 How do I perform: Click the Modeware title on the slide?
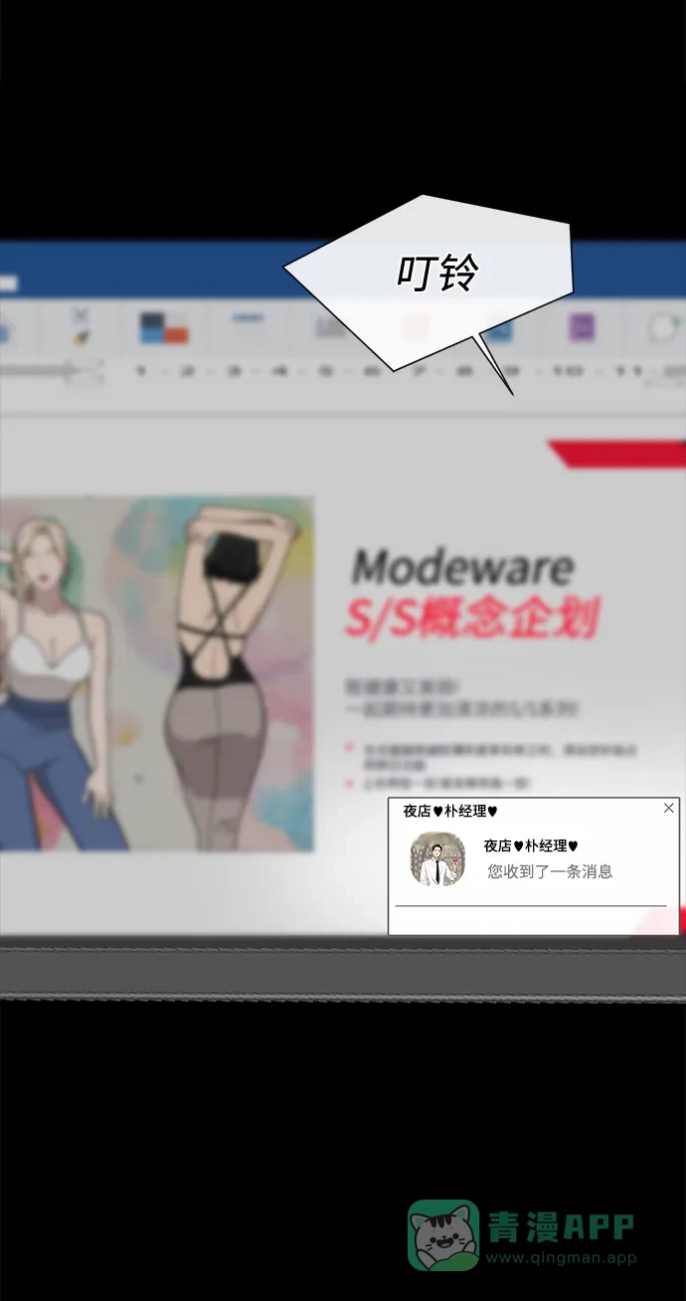pos(462,568)
